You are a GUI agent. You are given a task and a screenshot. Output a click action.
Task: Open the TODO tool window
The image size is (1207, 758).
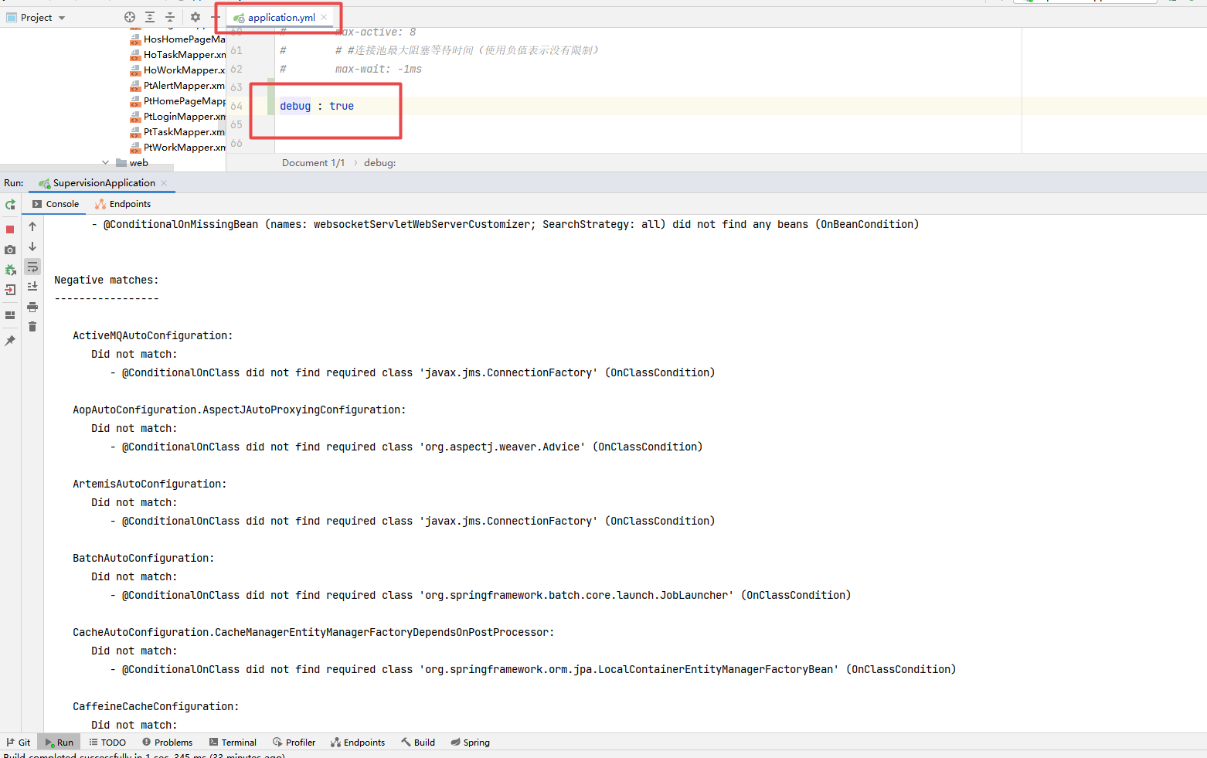click(x=107, y=743)
